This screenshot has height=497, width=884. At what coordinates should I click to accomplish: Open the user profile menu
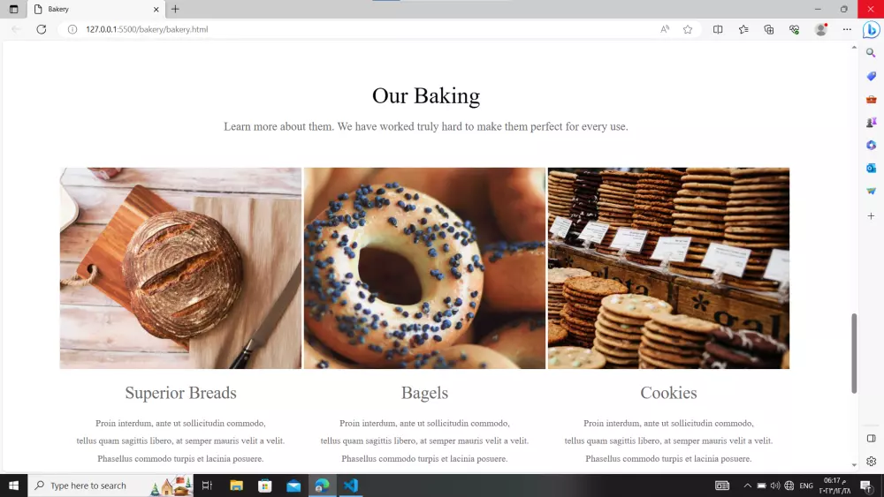[x=821, y=29]
